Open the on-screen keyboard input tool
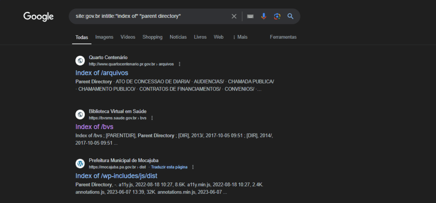Screen dimensions: 436x203 pos(250,16)
